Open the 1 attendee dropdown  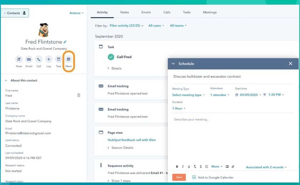pyautogui.click(x=220, y=95)
